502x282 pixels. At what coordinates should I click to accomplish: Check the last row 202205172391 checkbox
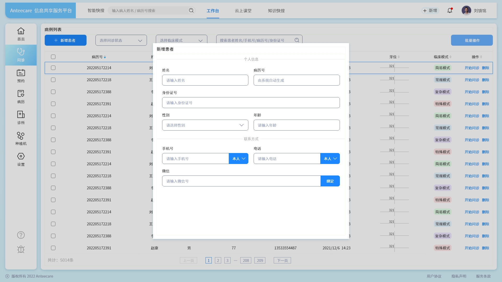click(x=53, y=248)
